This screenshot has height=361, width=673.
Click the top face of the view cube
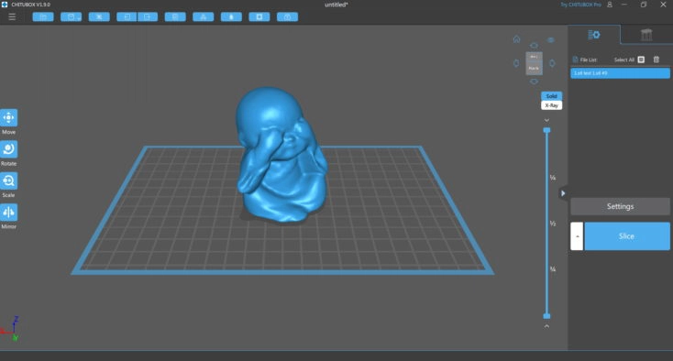(x=534, y=57)
